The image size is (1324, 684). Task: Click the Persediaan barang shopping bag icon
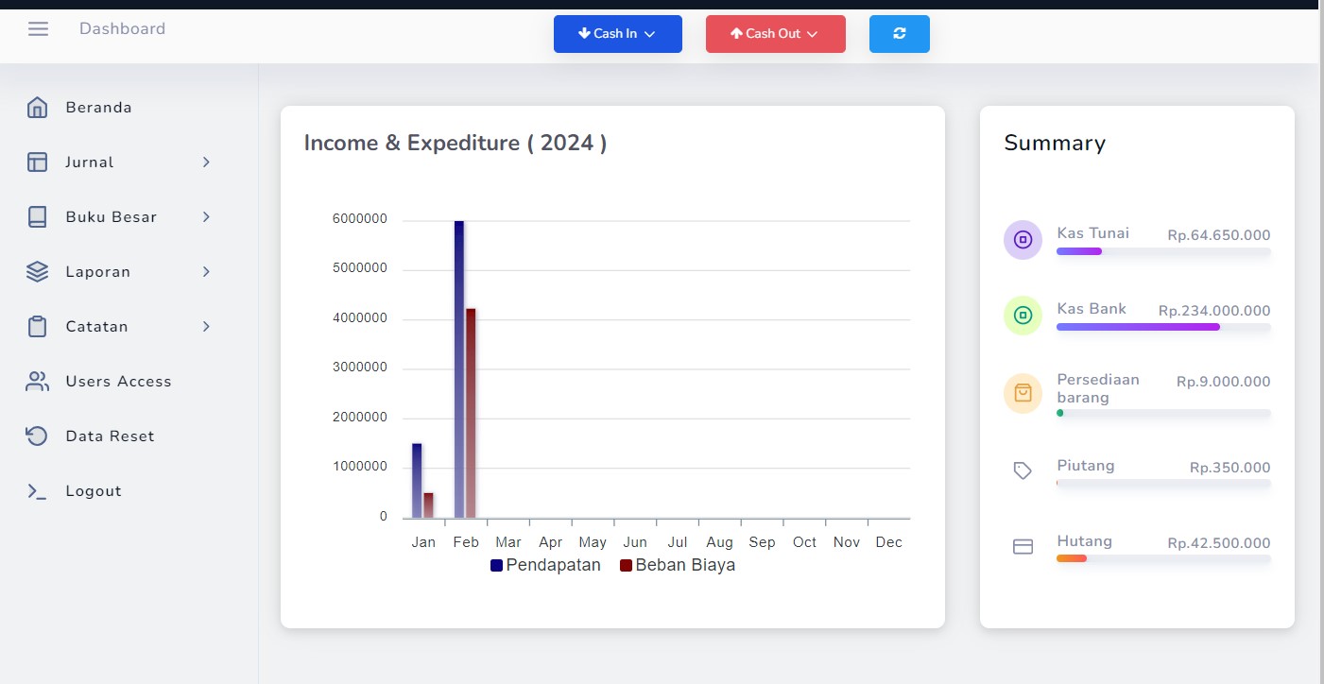click(x=1023, y=393)
